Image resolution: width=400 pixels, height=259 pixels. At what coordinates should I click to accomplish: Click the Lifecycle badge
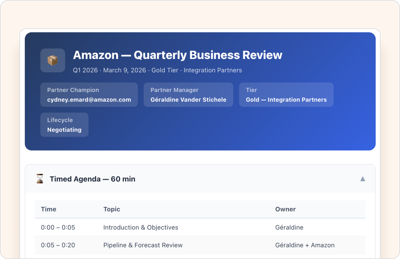click(64, 125)
